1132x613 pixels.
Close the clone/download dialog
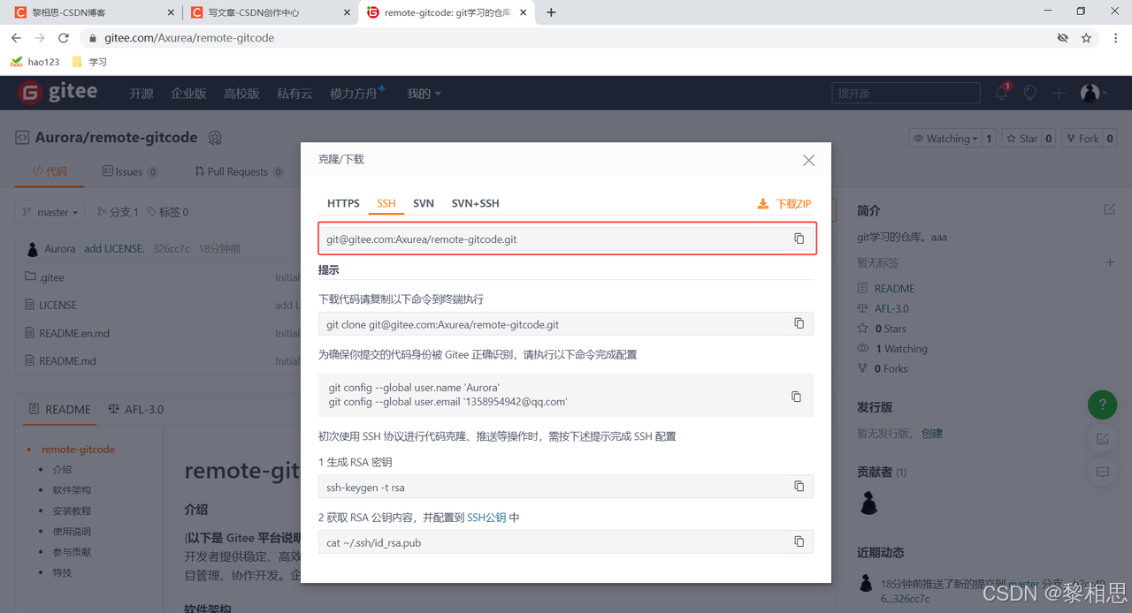(x=808, y=160)
